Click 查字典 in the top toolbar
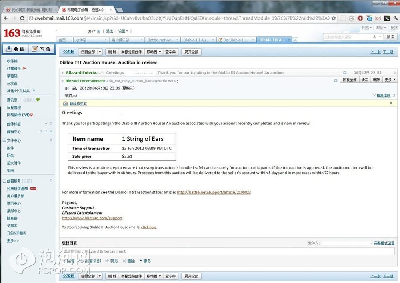Screen dimensions: 400x283 click(x=170, y=52)
